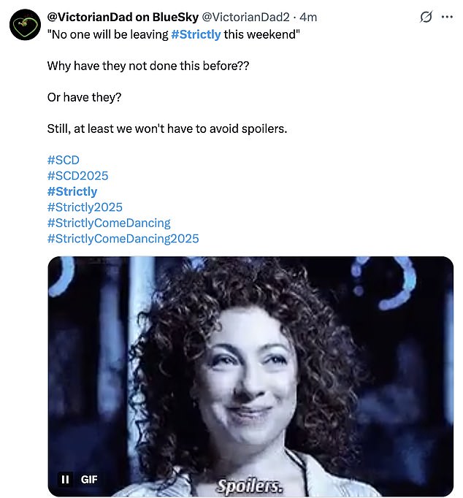
Task: Open the #SCD2025 hashtag
Action: coord(77,175)
